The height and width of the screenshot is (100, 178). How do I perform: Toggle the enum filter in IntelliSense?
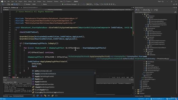point(53,96)
